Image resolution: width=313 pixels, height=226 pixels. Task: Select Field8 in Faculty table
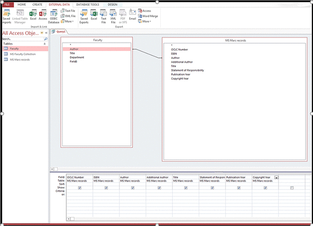tap(73, 61)
